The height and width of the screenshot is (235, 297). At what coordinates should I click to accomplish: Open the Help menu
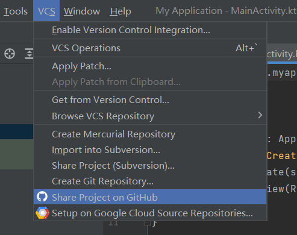(x=120, y=11)
